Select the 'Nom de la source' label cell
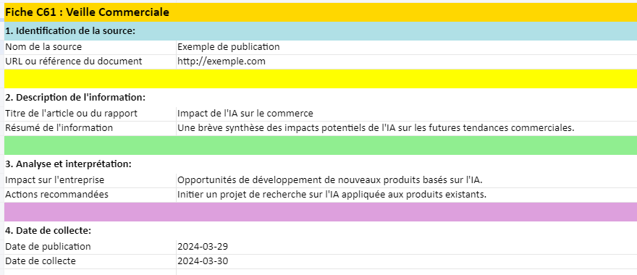The width and height of the screenshot is (637, 275). tap(90, 47)
